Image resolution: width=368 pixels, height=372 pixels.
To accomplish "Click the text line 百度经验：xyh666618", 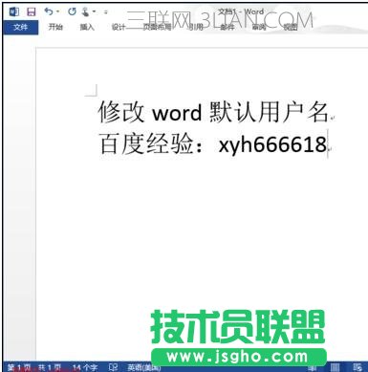I will click(x=213, y=144).
